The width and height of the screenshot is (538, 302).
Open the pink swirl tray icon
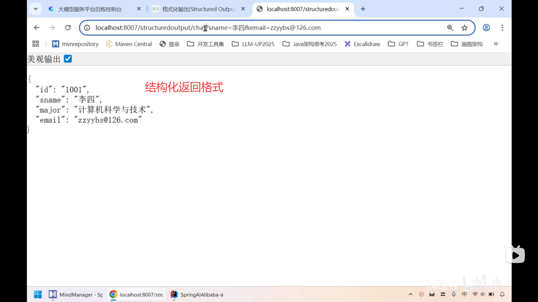click(421, 294)
